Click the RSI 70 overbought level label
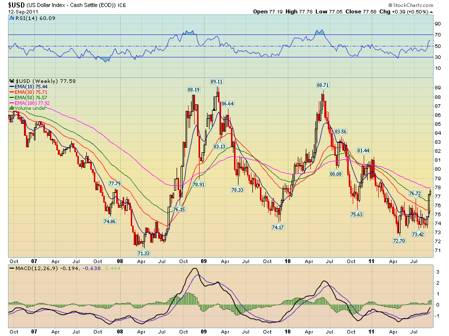The height and width of the screenshot is (336, 449). point(437,35)
